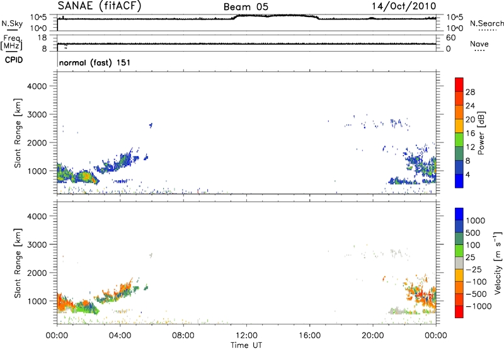This screenshot has width=504, height=349.
Task: Click the 4000 tick on power plot axis
Action: (x=37, y=86)
